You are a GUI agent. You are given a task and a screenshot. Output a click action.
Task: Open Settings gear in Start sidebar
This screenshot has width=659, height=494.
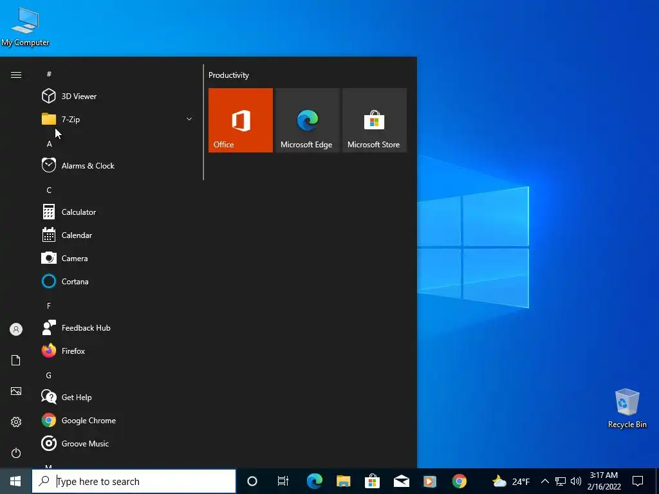(16, 422)
